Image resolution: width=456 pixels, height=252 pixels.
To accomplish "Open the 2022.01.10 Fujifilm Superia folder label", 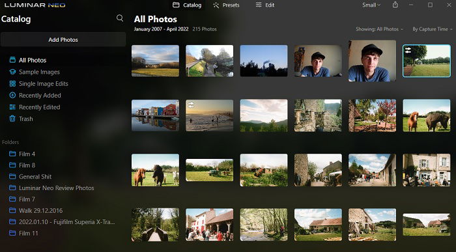I will (67, 222).
